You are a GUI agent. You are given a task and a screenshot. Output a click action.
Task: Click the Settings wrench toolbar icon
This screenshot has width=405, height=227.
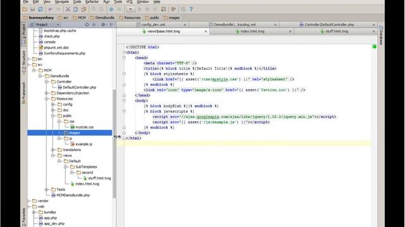pyautogui.click(x=173, y=9)
